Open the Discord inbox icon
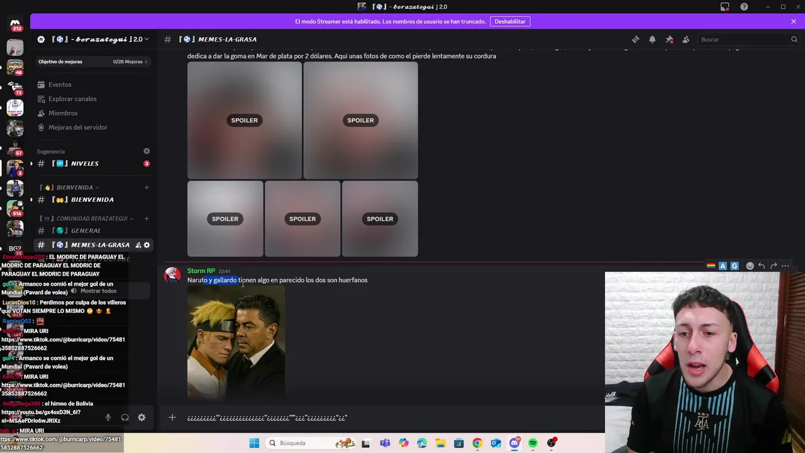 (725, 7)
